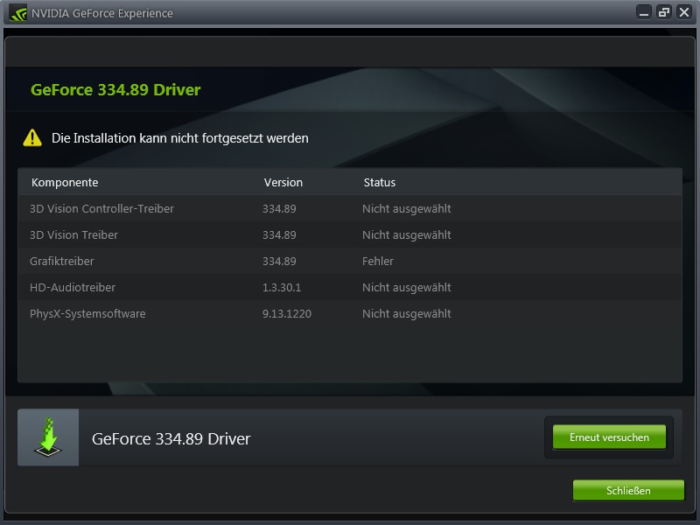Minimize the GeForce Experience window
This screenshot has width=700, height=525.
(644, 12)
